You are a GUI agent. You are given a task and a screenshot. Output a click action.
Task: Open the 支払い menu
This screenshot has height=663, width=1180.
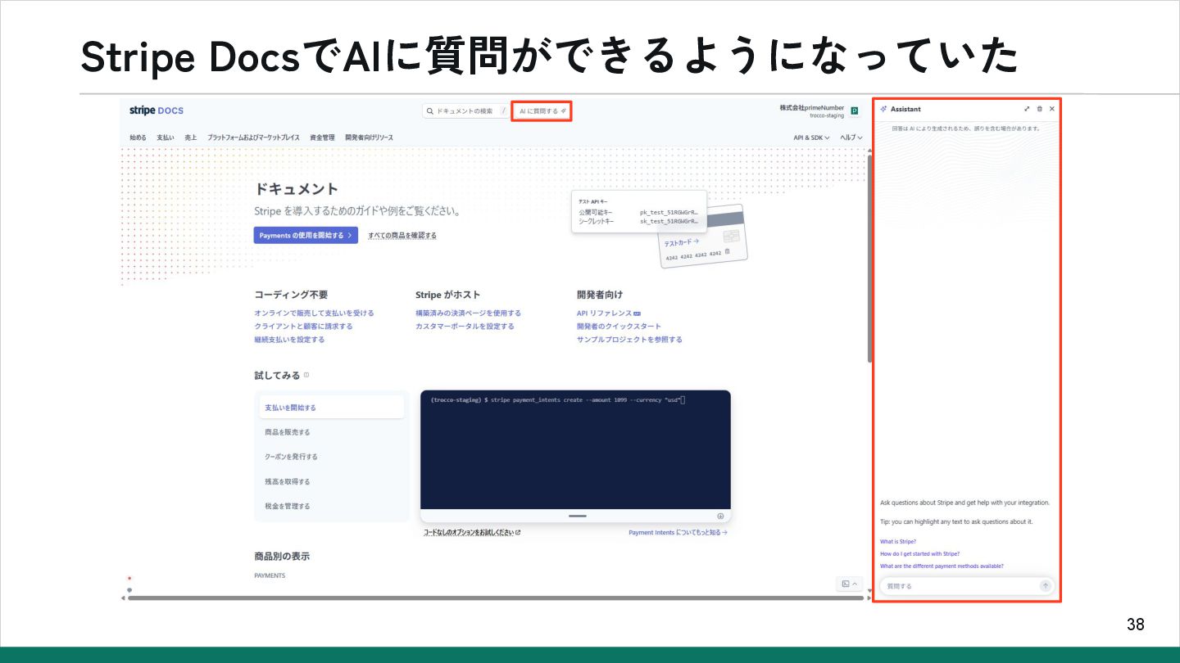pos(166,138)
